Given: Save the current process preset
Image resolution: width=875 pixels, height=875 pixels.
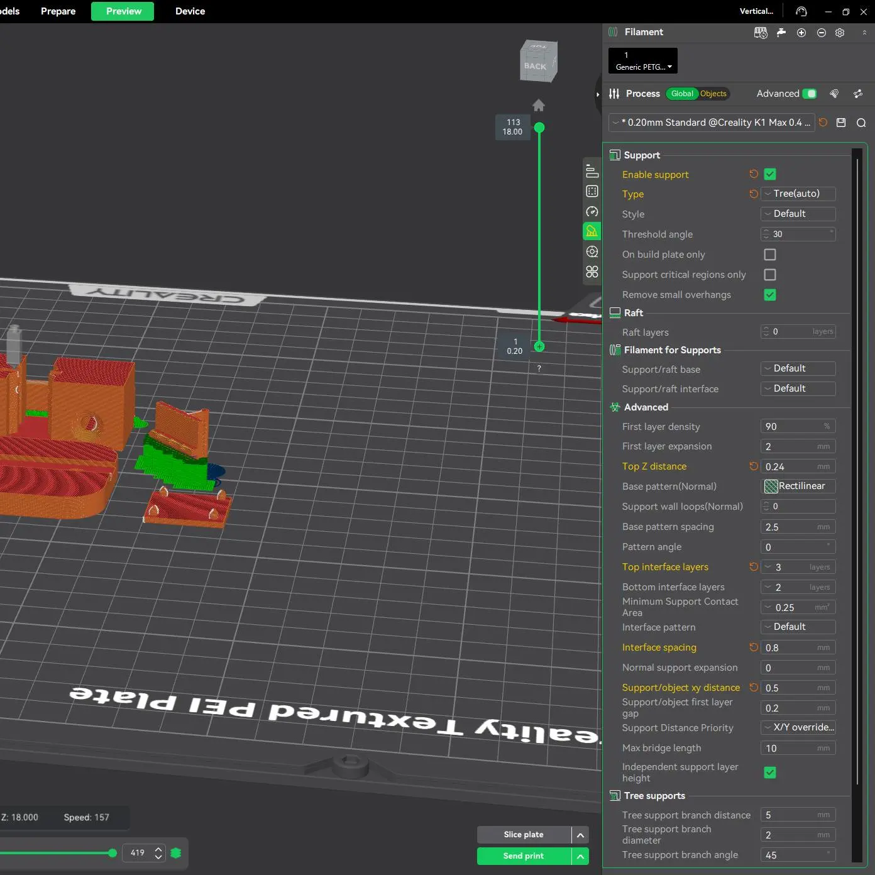Looking at the screenshot, I should coord(841,123).
